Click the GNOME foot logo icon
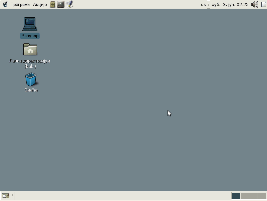Viewport: 267px width, 201px height. coord(5,4)
